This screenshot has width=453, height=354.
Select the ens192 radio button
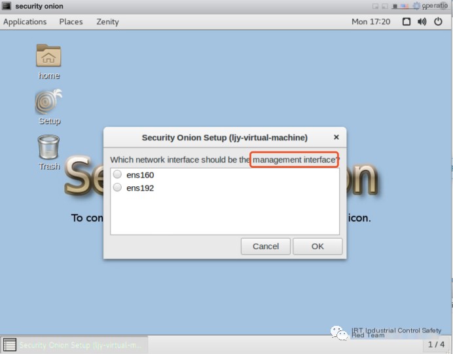(x=117, y=187)
